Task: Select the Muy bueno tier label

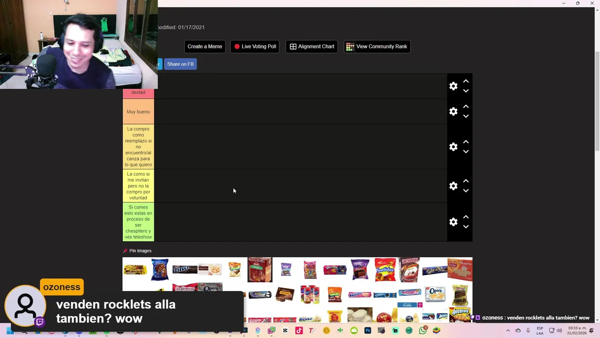Action: [x=138, y=112]
